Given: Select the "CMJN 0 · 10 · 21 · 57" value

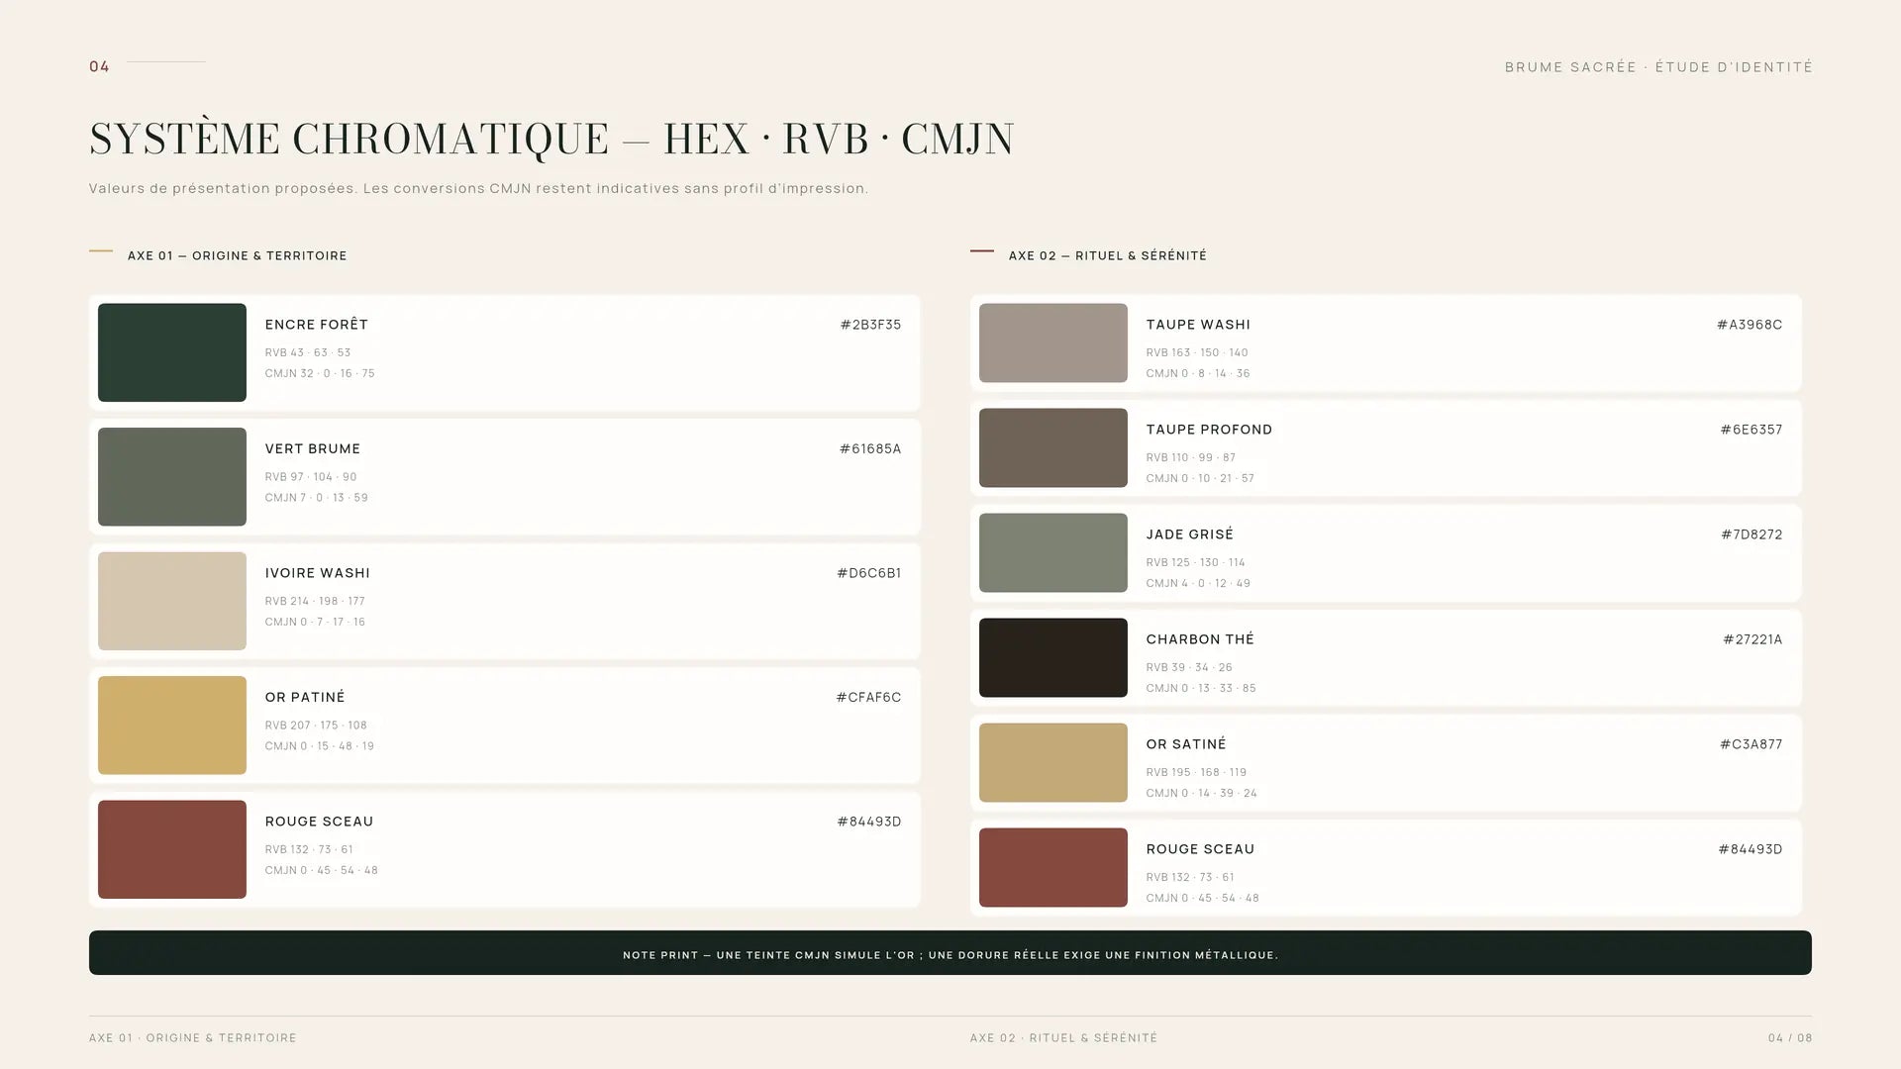Looking at the screenshot, I should tap(1200, 478).
